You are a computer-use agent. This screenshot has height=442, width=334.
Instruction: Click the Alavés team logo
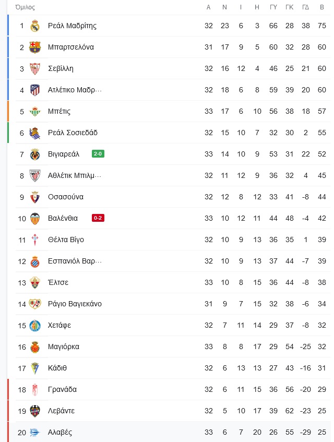[35, 432]
